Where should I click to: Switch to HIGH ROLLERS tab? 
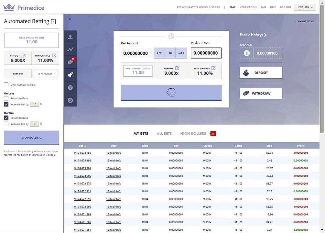pyautogui.click(x=193, y=134)
